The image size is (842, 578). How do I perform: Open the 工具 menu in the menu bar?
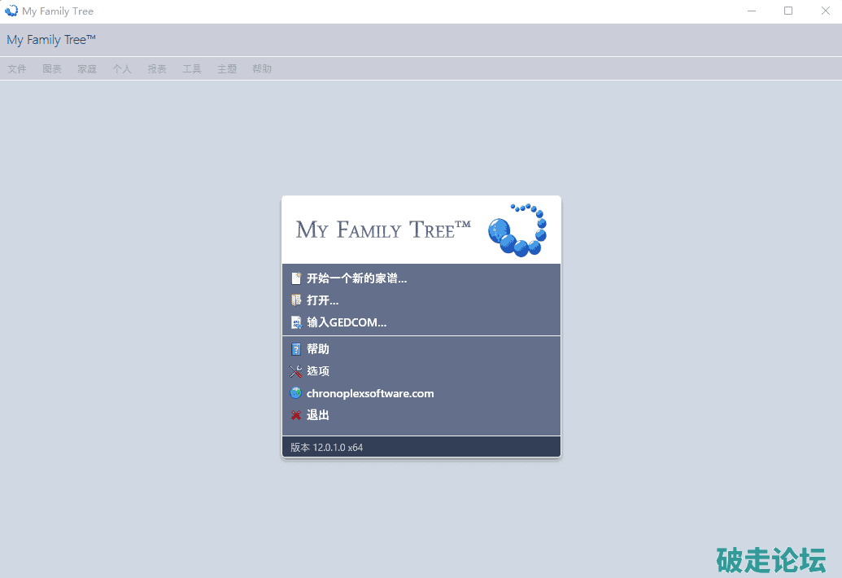coord(192,69)
